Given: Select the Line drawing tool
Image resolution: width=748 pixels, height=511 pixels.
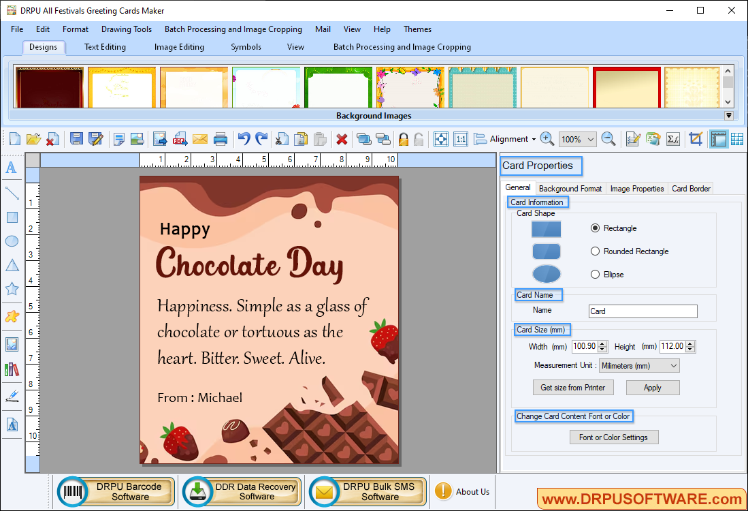Looking at the screenshot, I should 11,193.
